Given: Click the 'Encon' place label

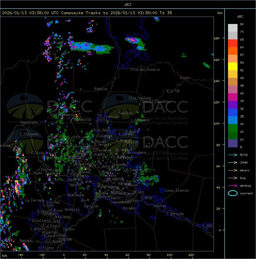Looking at the screenshot, I should (185, 78).
